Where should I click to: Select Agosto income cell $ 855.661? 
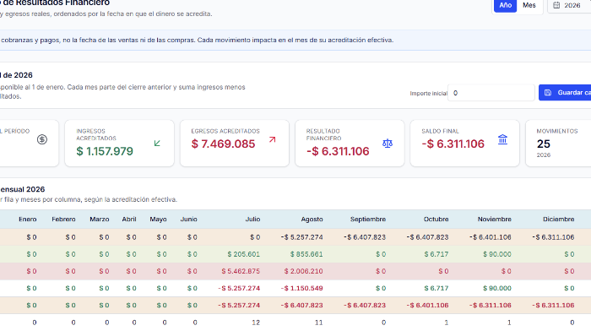tap(306, 254)
